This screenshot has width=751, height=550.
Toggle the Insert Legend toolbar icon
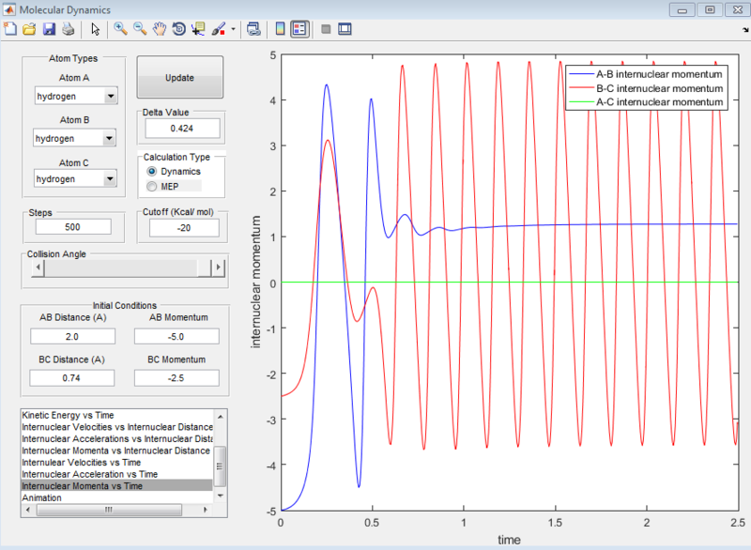point(299,29)
